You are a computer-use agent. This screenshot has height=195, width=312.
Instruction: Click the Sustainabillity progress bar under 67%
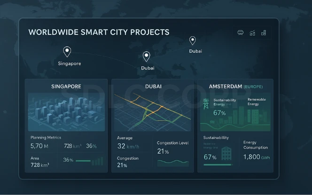tap(218, 165)
